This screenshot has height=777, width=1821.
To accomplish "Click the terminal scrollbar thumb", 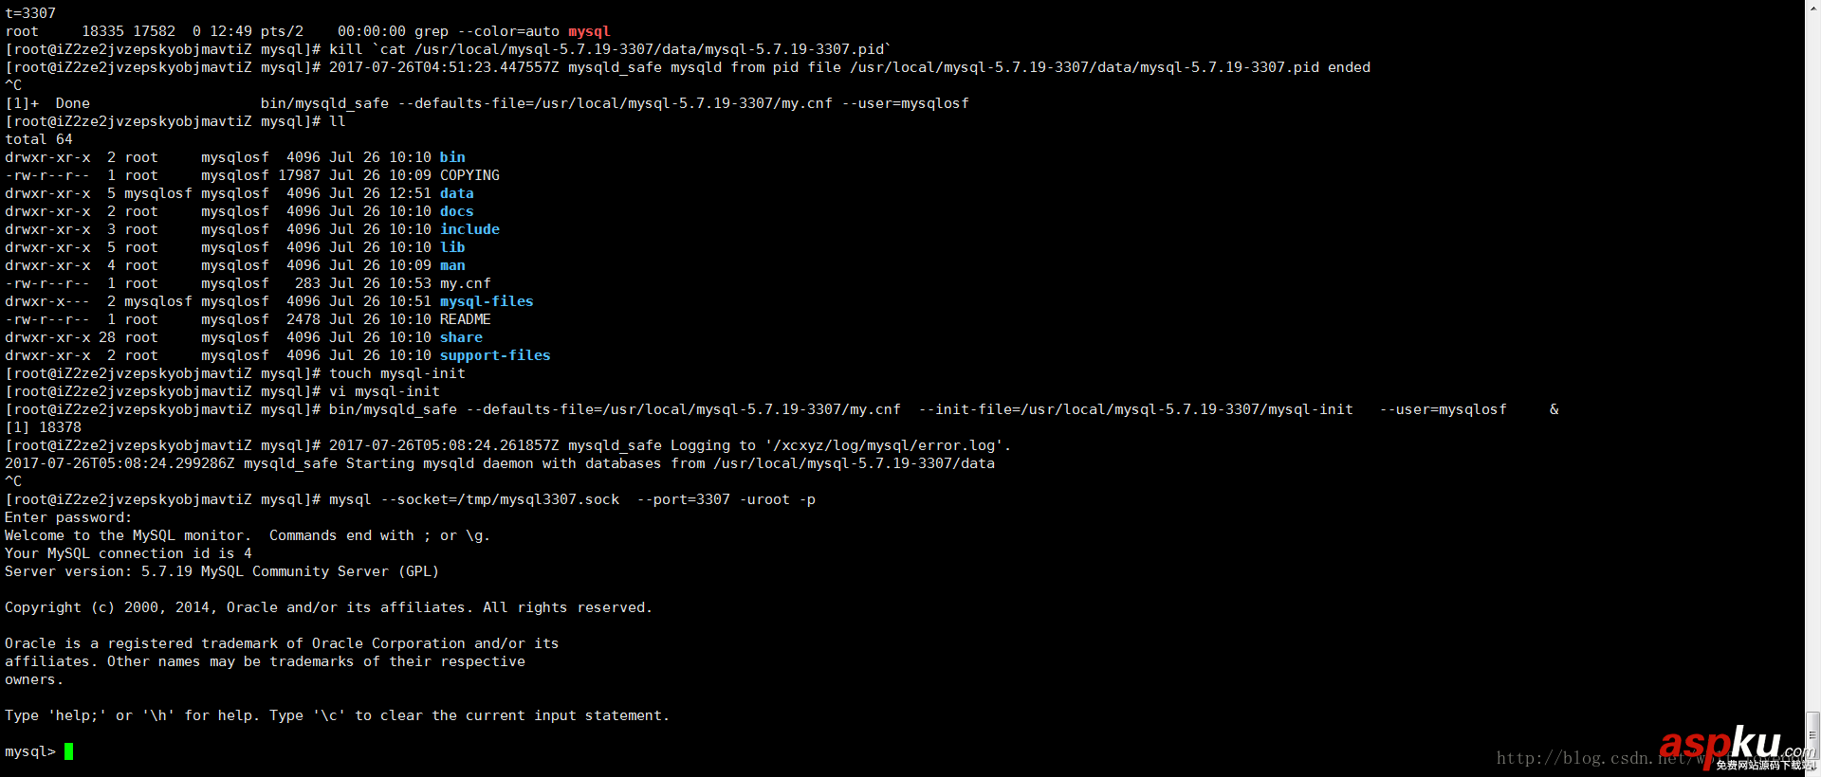I will pyautogui.click(x=1812, y=734).
